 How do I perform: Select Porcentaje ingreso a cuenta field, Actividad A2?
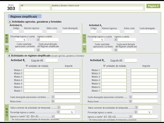[x=98, y=40]
